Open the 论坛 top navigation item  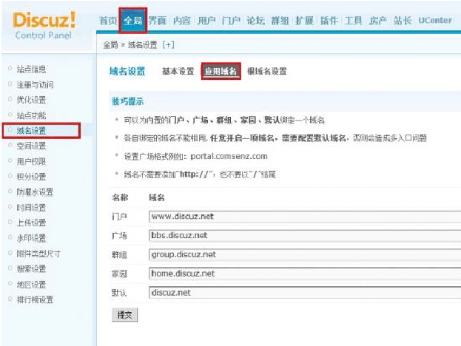tap(255, 21)
